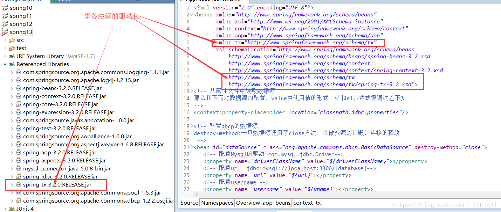Expand JRE System Library node
Screen dimensions: 501x212
[5, 56]
